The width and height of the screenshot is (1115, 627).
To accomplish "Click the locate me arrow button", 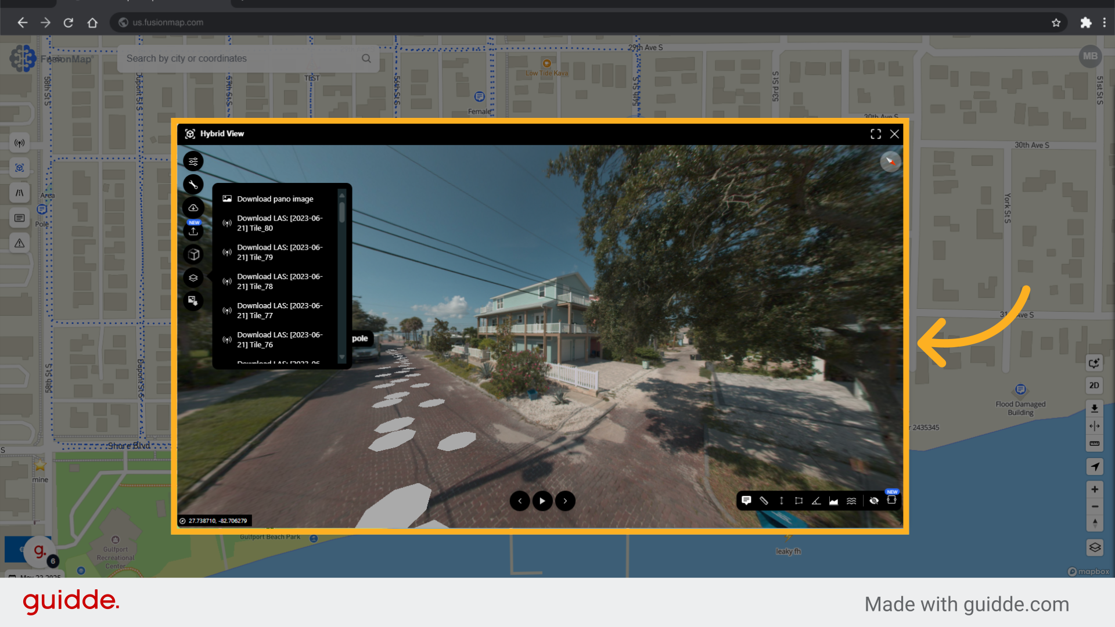I will pyautogui.click(x=1095, y=467).
